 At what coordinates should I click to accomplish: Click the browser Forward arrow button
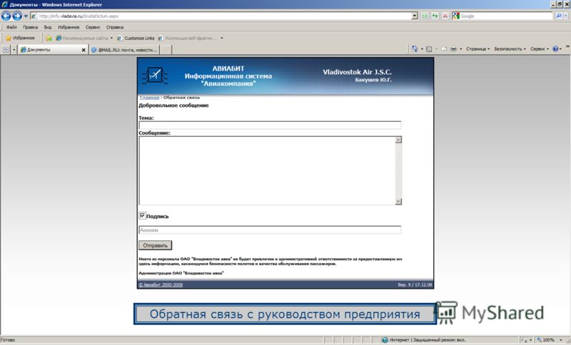tap(16, 16)
